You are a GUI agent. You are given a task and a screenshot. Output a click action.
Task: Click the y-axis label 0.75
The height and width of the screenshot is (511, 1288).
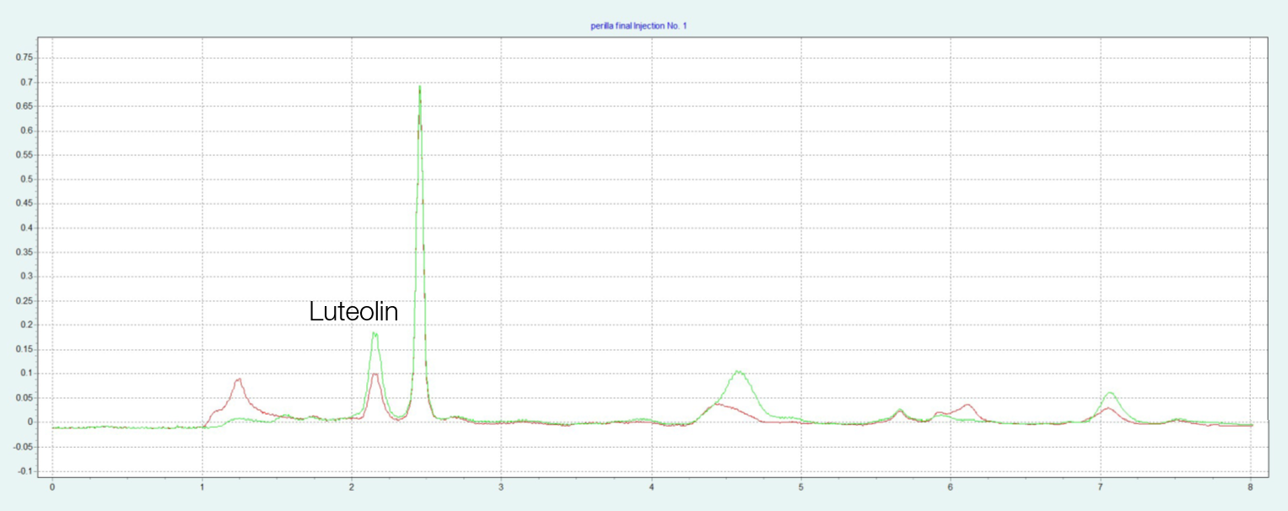(x=23, y=58)
